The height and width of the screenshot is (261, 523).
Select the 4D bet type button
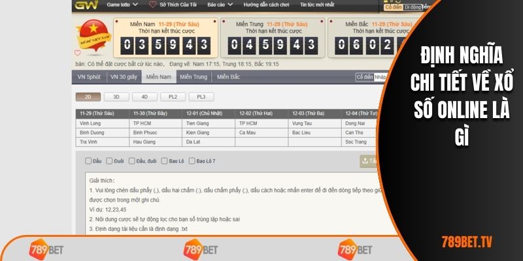(144, 97)
